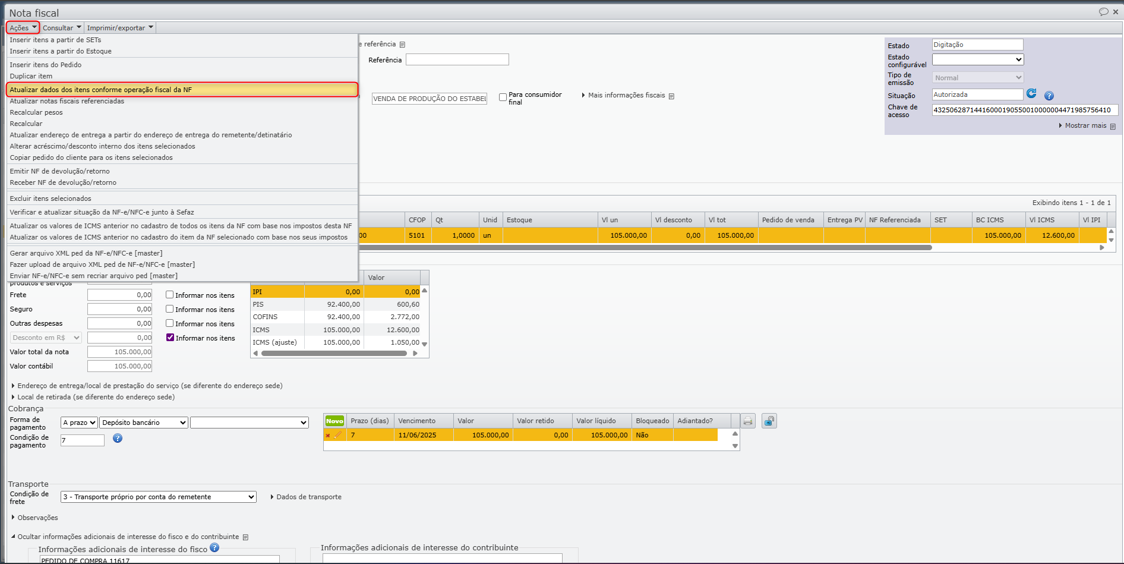Open empty dropdown right of Depósito bancário

[x=250, y=423]
